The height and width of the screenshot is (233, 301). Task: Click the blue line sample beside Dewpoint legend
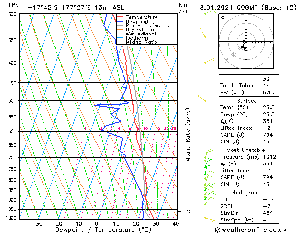pos(121,21)
